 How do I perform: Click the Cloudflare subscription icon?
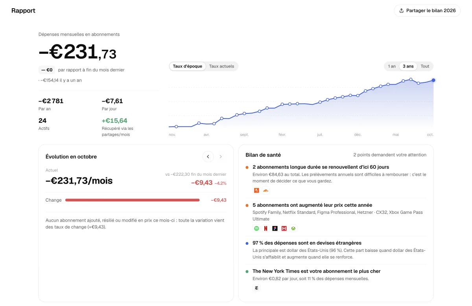coord(265,191)
